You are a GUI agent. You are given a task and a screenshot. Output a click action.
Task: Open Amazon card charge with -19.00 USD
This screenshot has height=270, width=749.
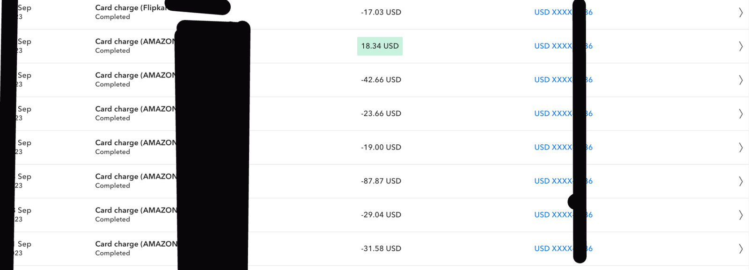click(136, 143)
